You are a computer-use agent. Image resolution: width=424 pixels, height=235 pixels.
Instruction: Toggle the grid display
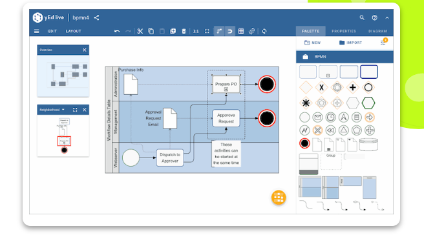(x=241, y=31)
